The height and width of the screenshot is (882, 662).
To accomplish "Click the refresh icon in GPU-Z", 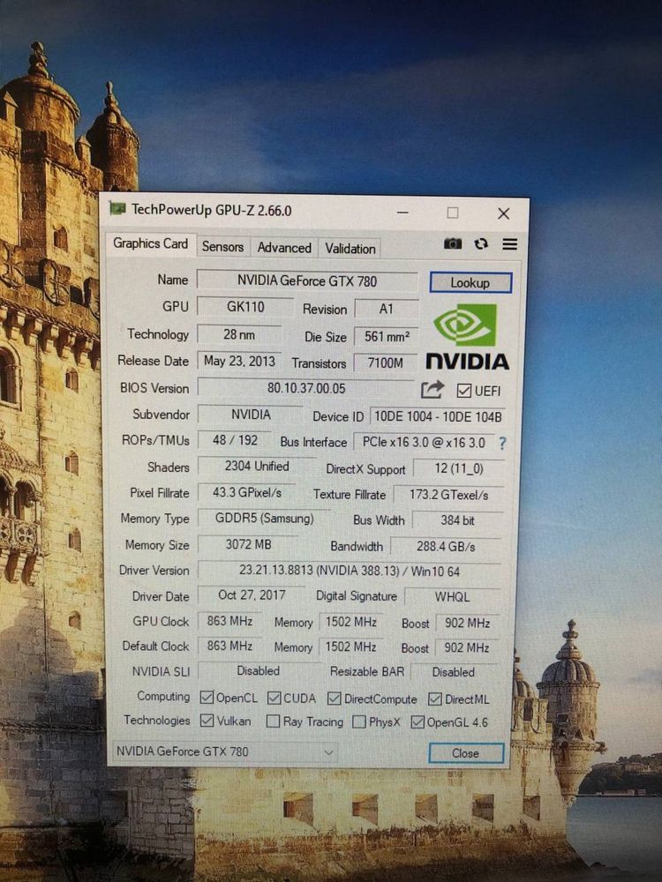I will (481, 243).
